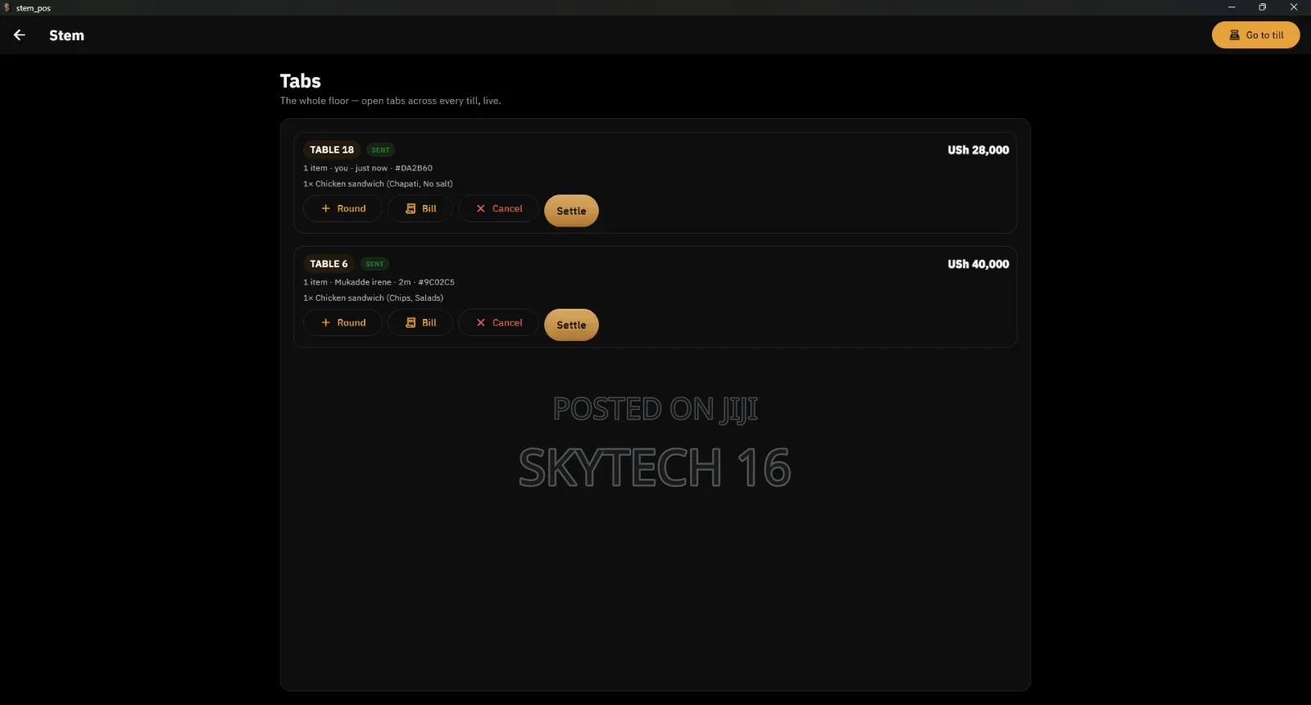
Task: Go back using the arrow icon
Action: (x=20, y=35)
